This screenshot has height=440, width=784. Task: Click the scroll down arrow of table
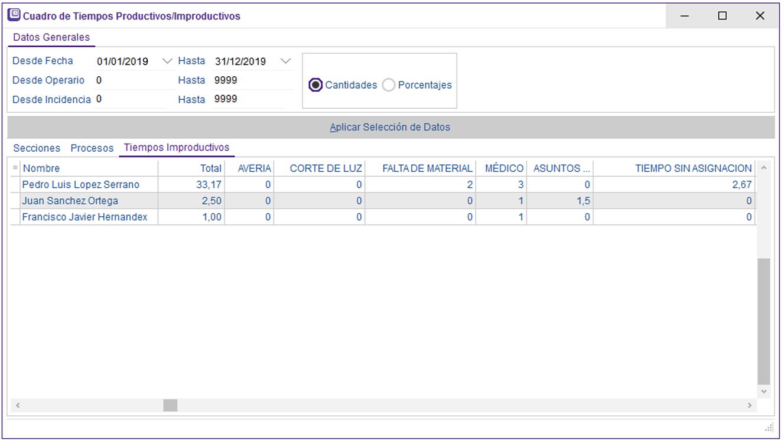coord(764,392)
